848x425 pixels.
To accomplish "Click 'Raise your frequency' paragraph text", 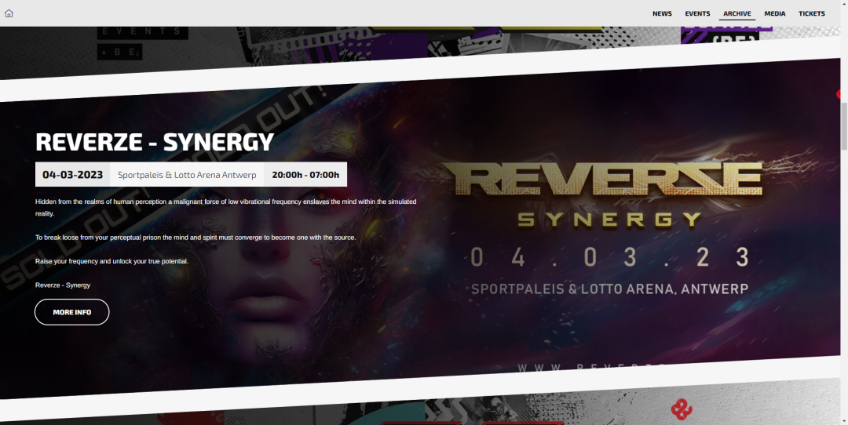I will (x=112, y=261).
